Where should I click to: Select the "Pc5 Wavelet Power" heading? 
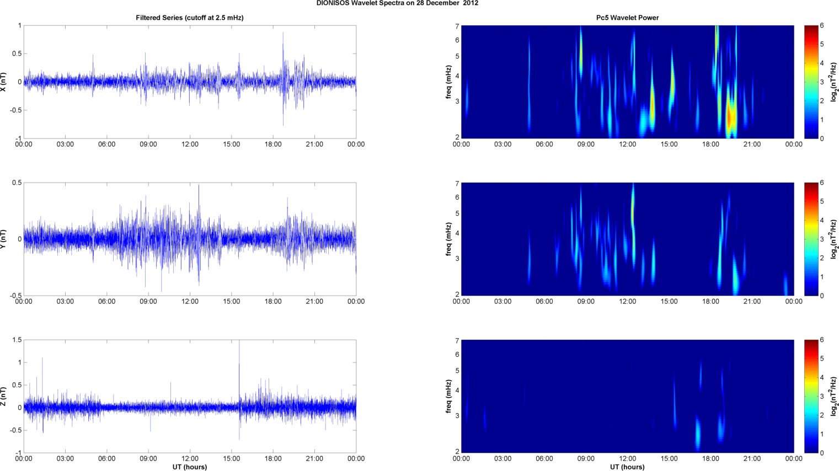click(x=627, y=18)
